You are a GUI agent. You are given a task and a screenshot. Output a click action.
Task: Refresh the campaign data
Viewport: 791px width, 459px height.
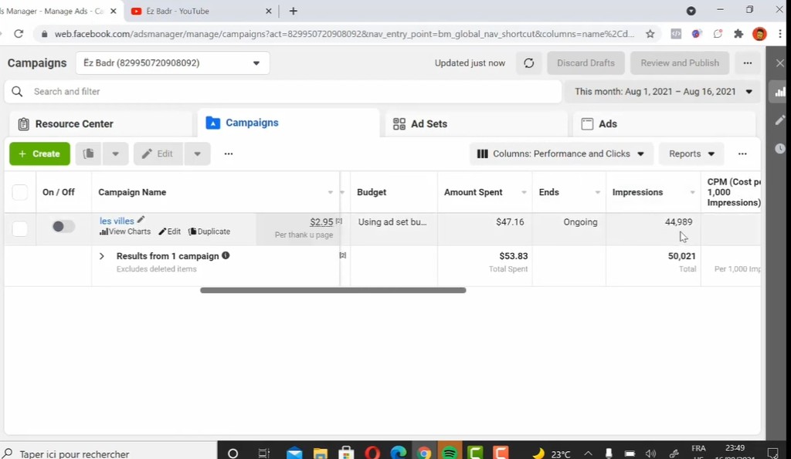click(x=528, y=63)
